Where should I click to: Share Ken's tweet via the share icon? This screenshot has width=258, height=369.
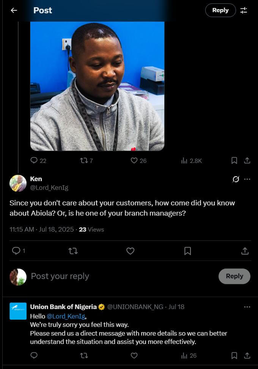[x=245, y=251]
